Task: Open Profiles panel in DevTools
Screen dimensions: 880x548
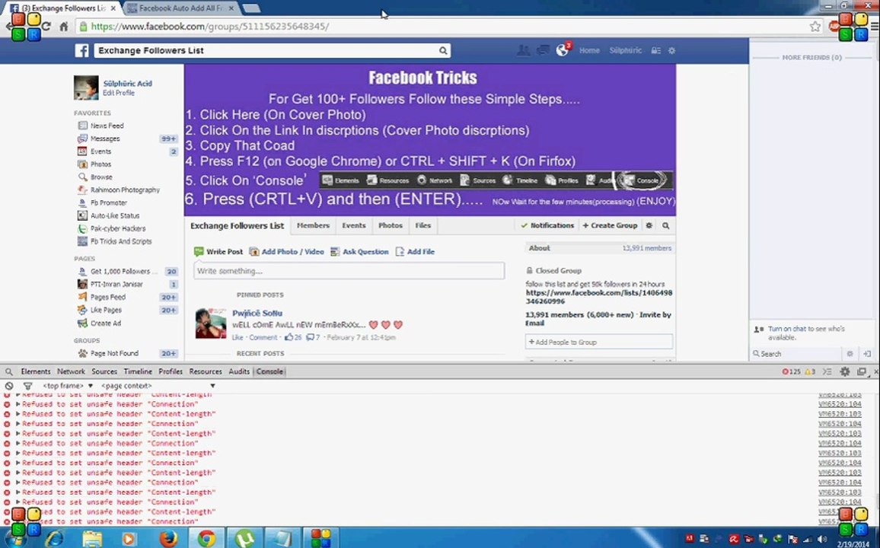Action: [171, 371]
